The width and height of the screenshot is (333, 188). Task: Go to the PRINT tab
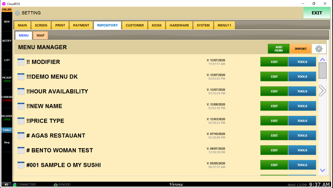coord(60,25)
